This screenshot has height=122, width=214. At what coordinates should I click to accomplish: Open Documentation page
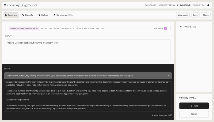(x=167, y=5)
